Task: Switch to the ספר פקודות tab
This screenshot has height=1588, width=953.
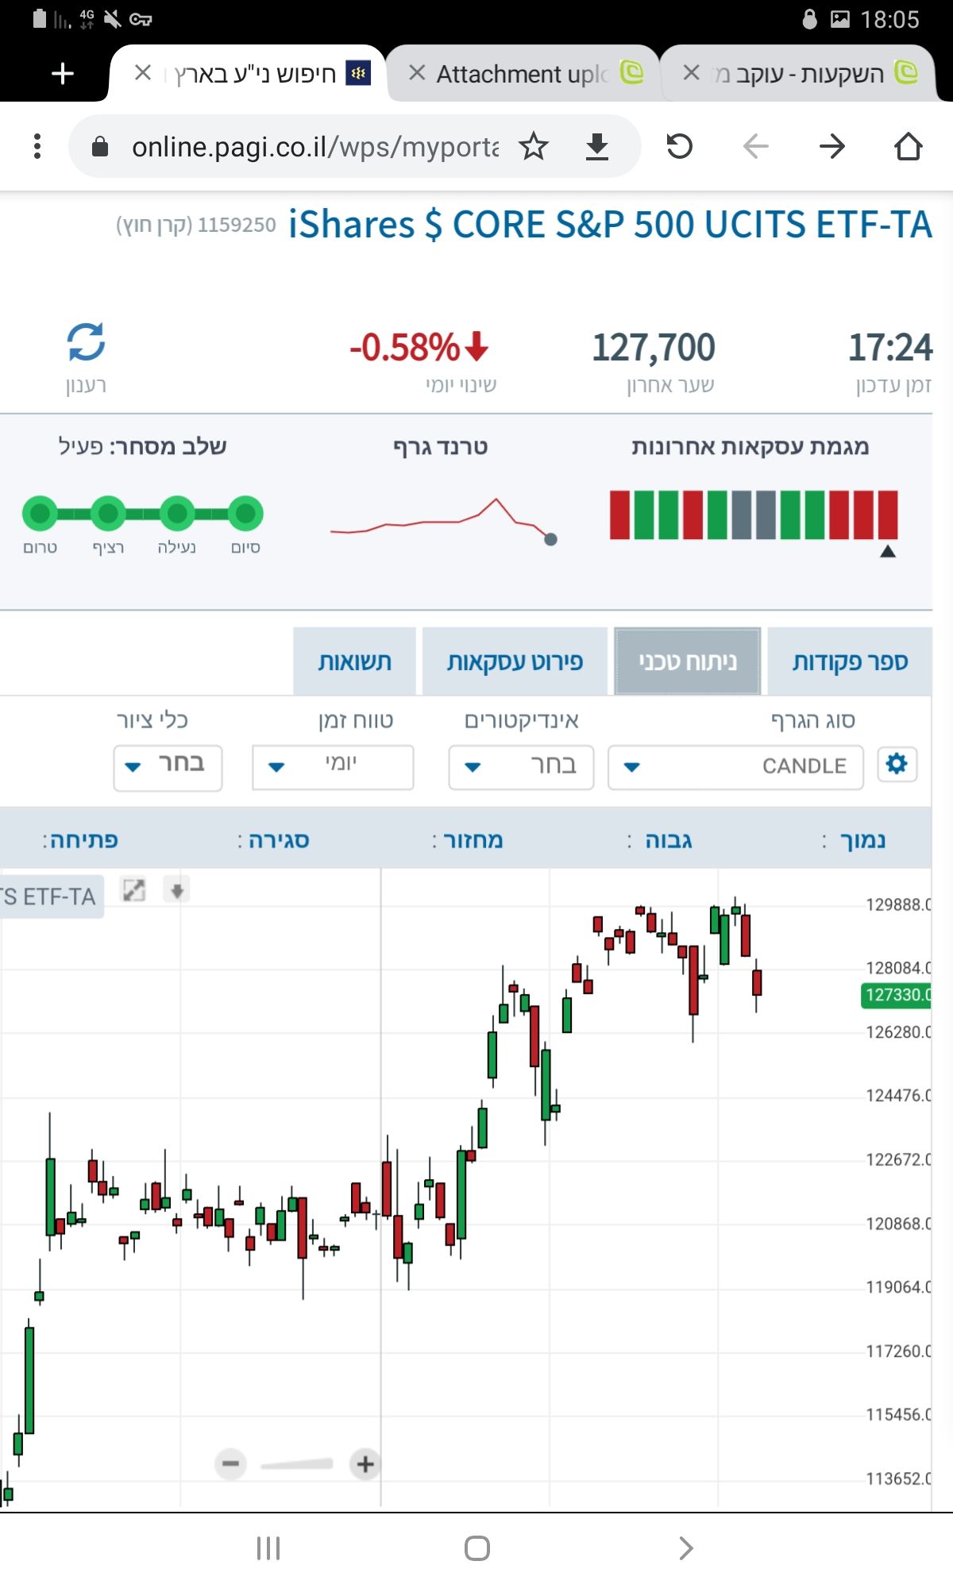Action: (849, 661)
